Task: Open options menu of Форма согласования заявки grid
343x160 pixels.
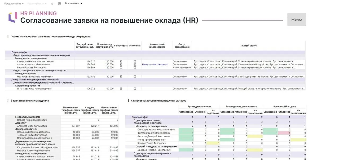Action: point(8,36)
